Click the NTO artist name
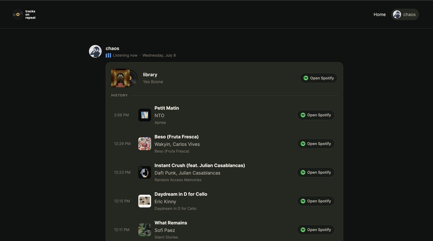 159,116
